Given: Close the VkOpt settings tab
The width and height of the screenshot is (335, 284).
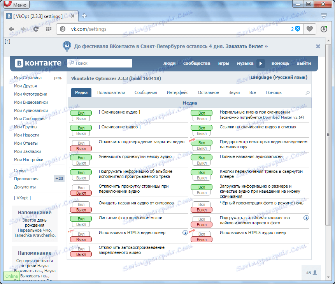Looking at the screenshot, I should (x=73, y=16).
